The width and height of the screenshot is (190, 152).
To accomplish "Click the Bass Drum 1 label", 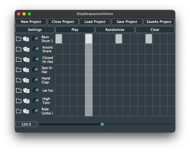I will click(47, 39).
